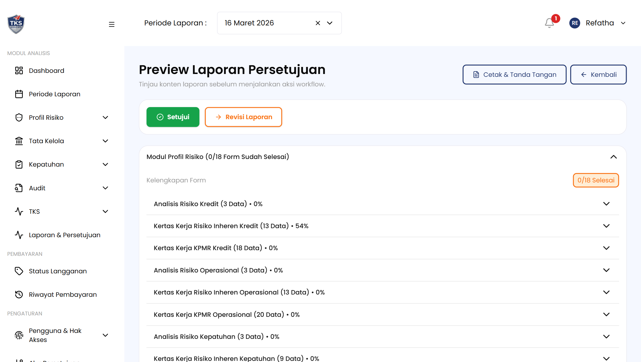This screenshot has height=362, width=641.
Task: Collapse the Modul Profil Risiko section
Action: tap(614, 157)
